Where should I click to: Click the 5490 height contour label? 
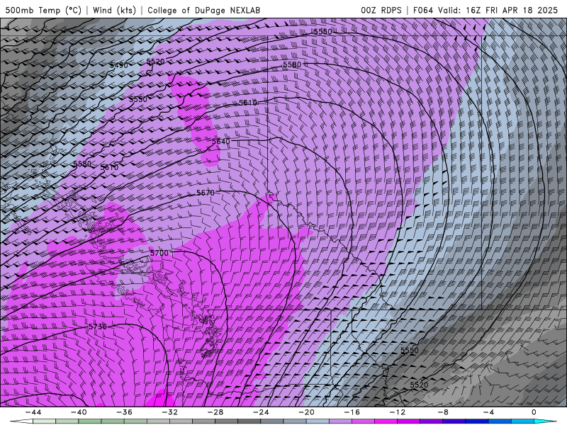118,65
